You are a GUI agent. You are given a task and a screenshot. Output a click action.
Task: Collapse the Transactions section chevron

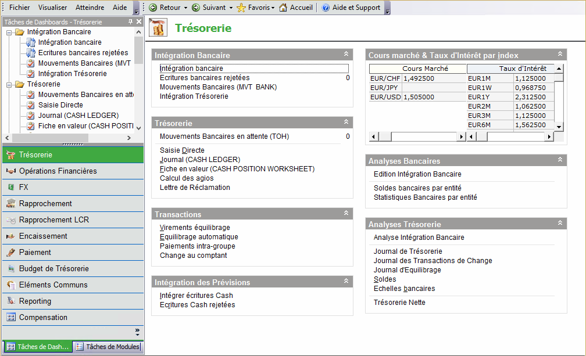(346, 214)
